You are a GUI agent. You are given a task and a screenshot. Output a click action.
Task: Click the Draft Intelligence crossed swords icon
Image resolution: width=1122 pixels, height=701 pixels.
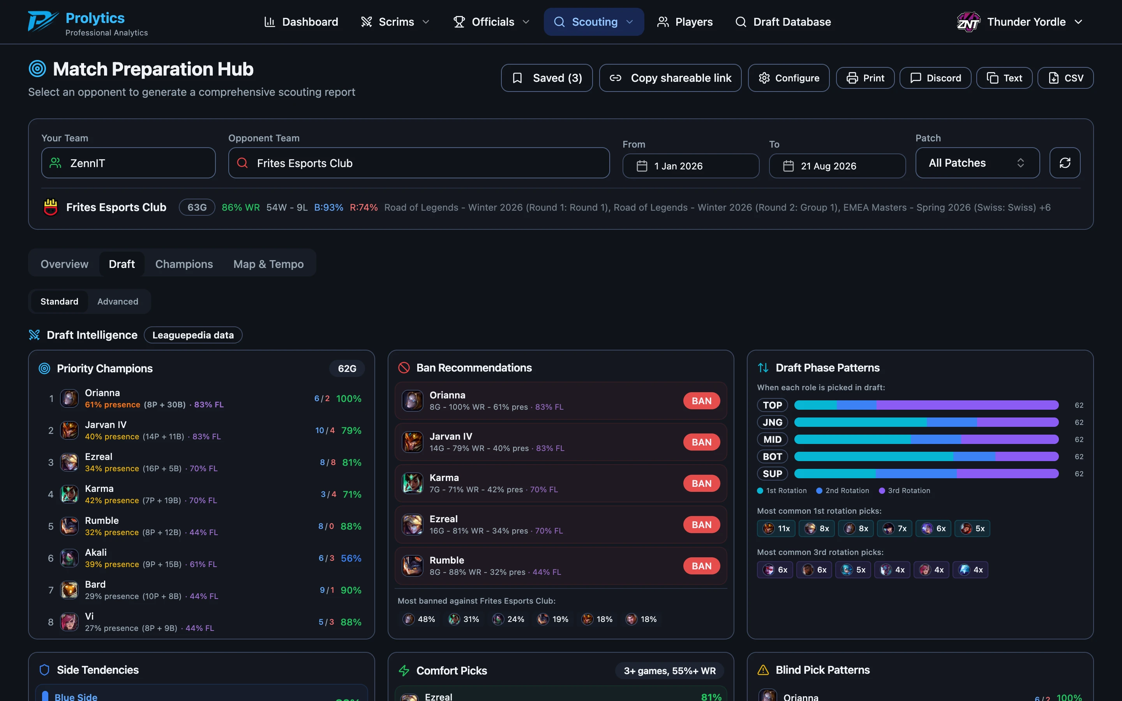[x=34, y=335]
